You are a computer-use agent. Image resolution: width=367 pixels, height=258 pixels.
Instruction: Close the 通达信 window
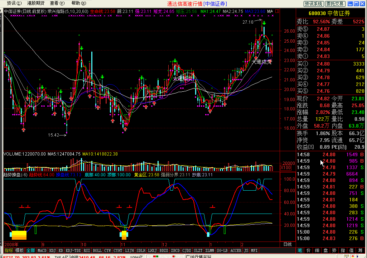pos(362,4)
